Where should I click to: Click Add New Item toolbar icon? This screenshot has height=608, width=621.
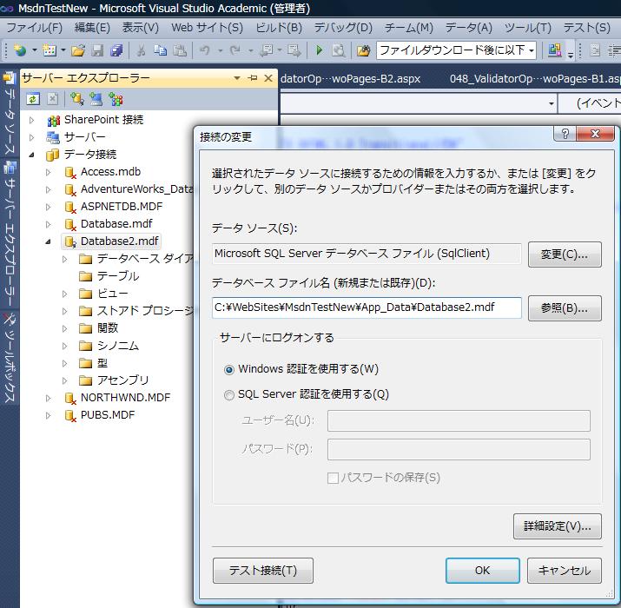50,50
